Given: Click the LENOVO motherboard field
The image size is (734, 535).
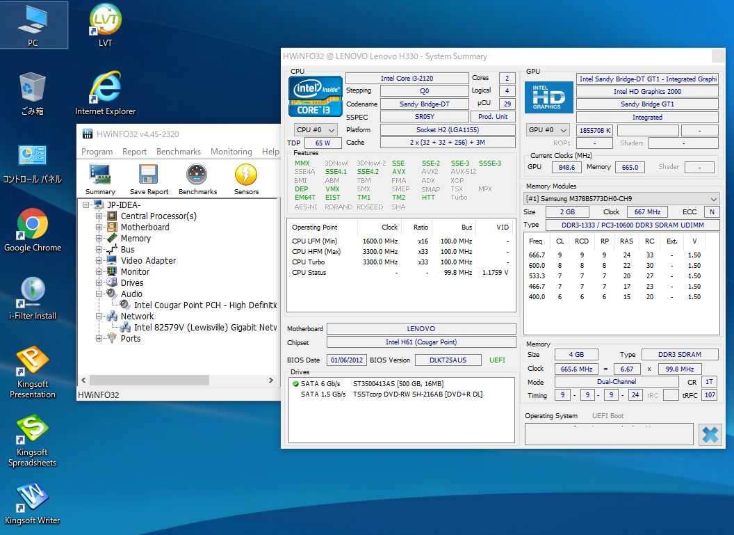Looking at the screenshot, I should 421,329.
